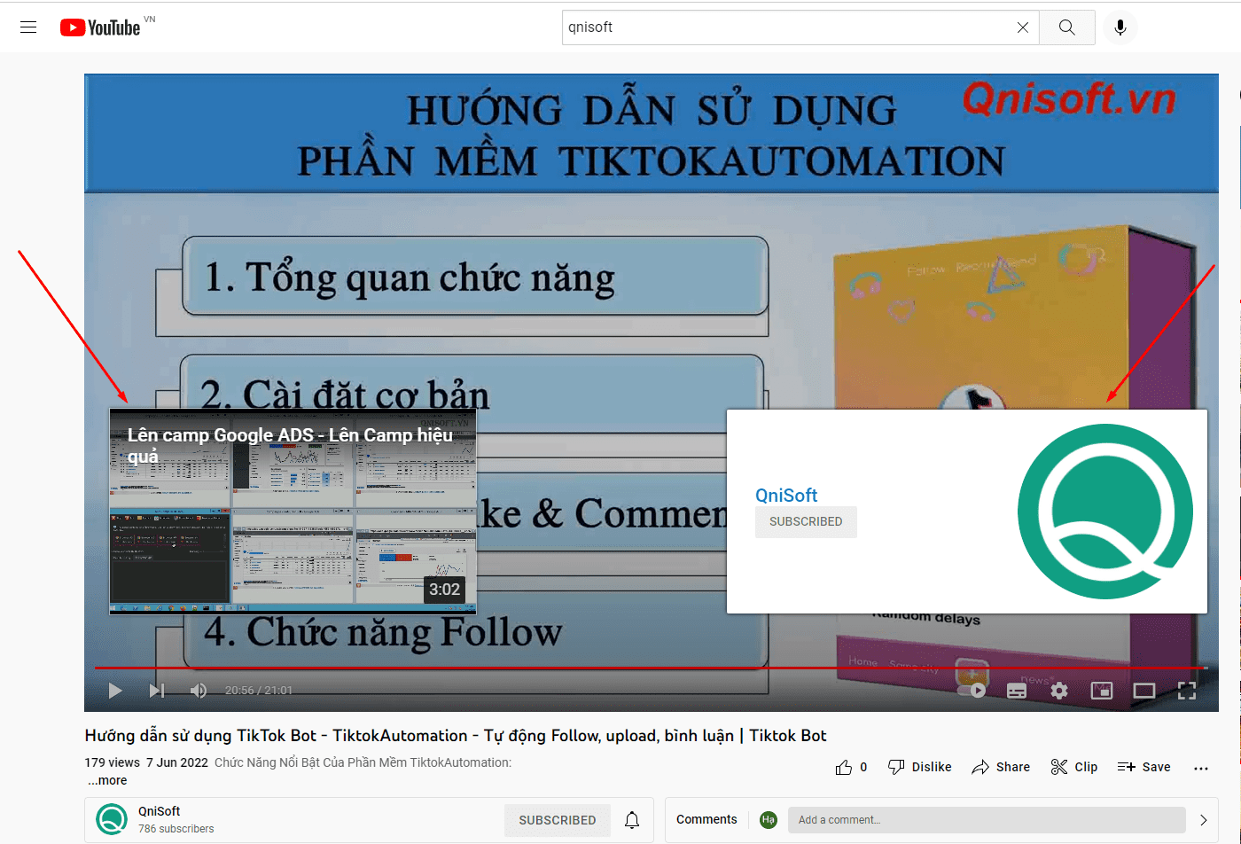Screen dimensions: 1241x844
Task: Open the end-screen Google ADS video thumbnail
Action: pos(293,512)
